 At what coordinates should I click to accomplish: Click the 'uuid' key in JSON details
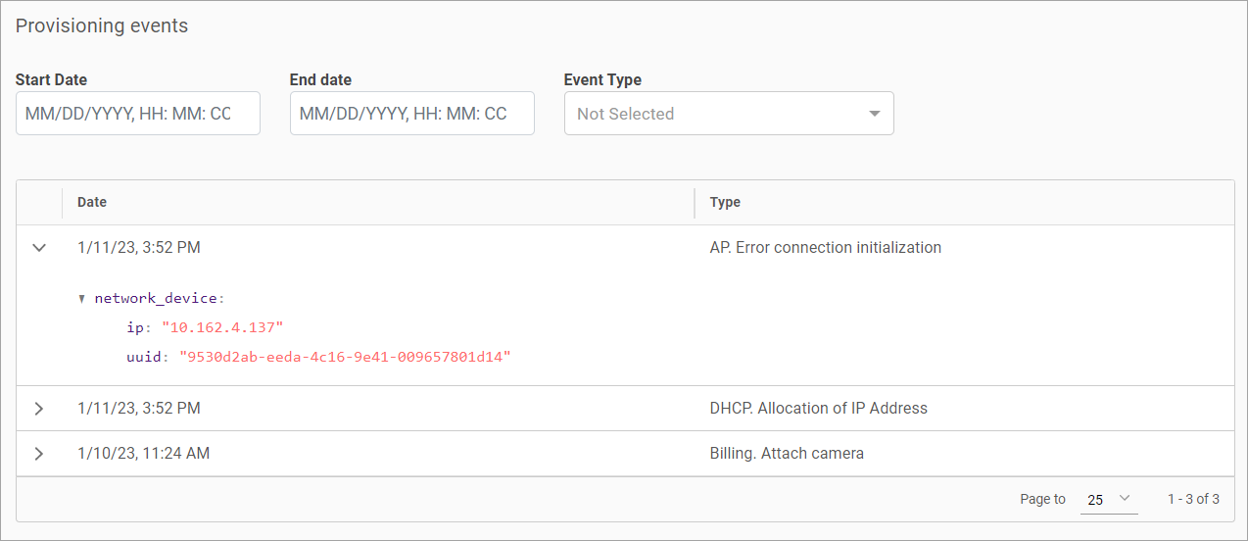[x=143, y=357]
